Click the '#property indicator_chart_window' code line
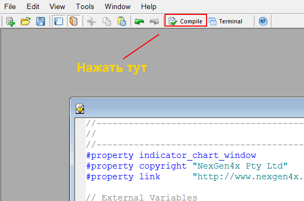Viewport: 304px width, 201px height. pos(171,155)
